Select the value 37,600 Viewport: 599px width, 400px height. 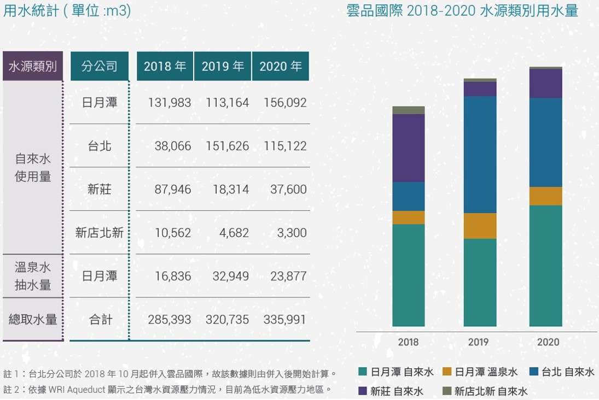tap(288, 189)
